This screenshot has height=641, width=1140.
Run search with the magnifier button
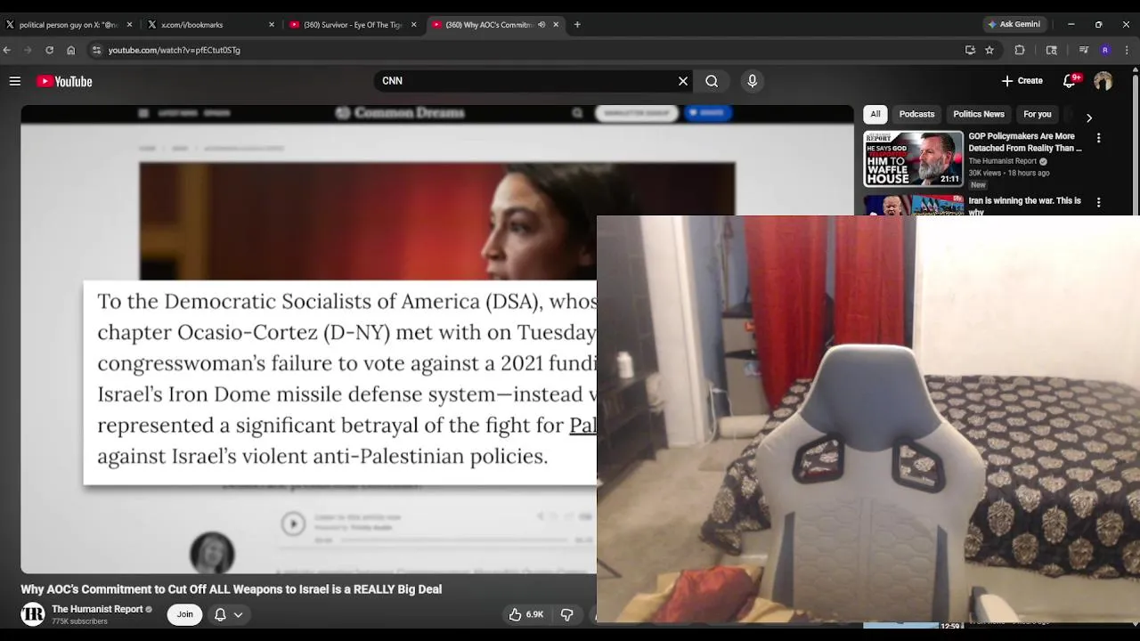[712, 81]
